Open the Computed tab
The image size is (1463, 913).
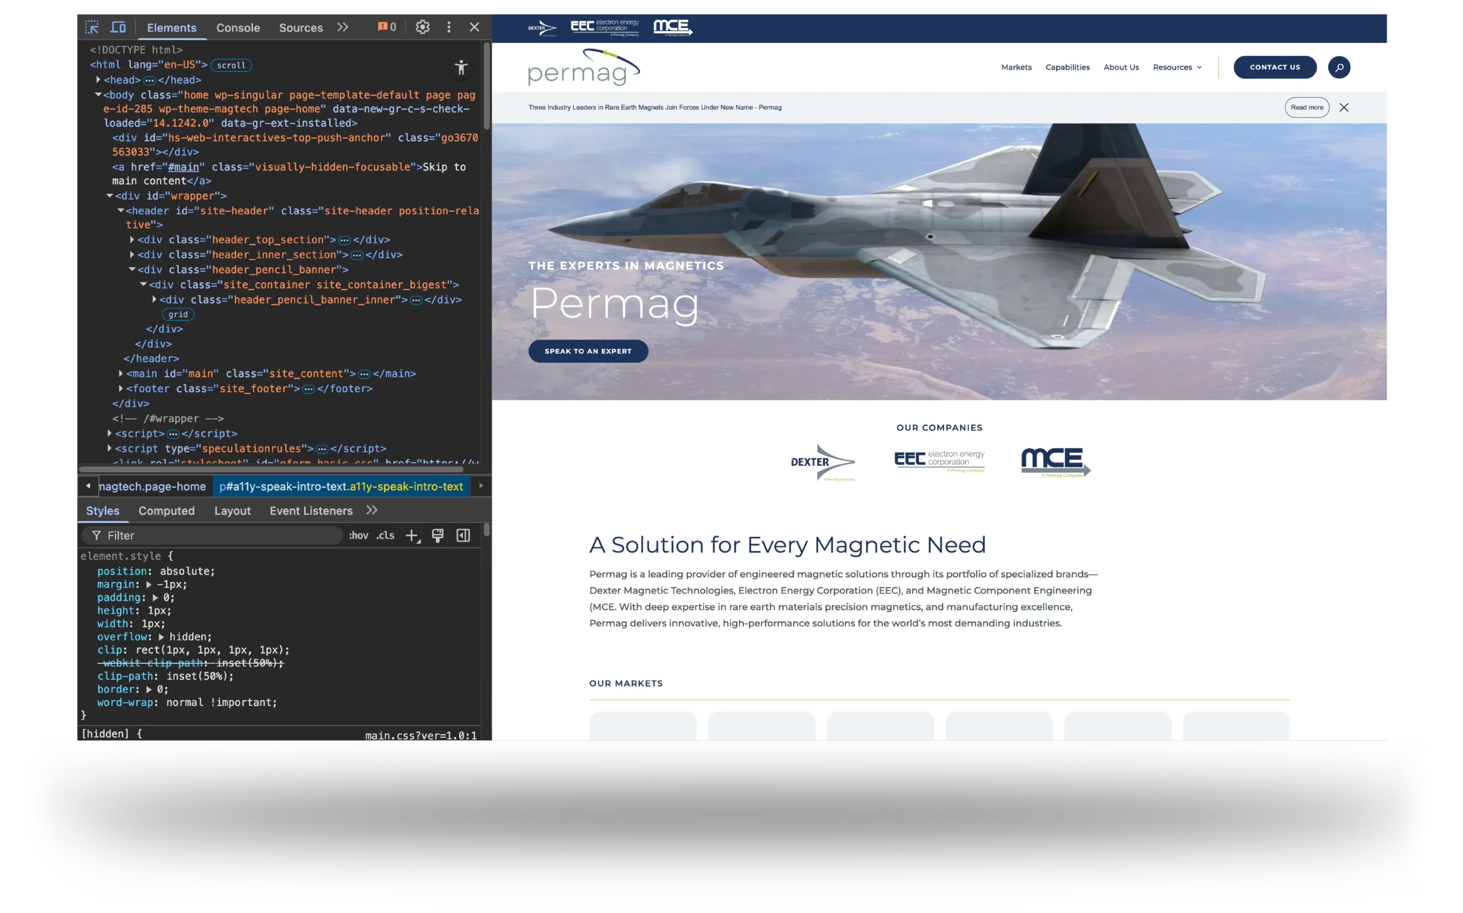[166, 511]
